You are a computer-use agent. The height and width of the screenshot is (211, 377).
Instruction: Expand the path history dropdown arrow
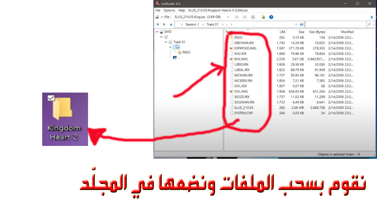click(x=296, y=24)
